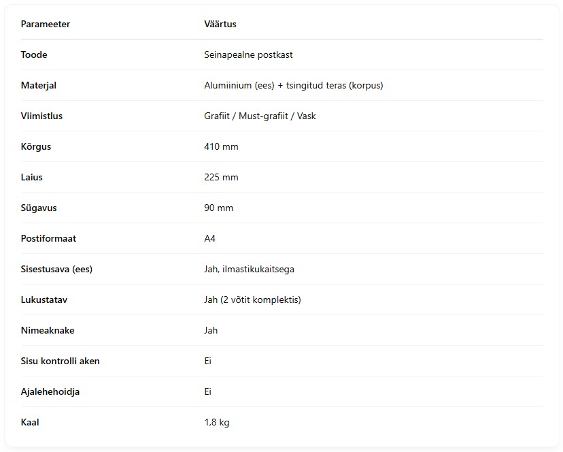
Task: Click the Kõrgus label
Action: click(36, 146)
